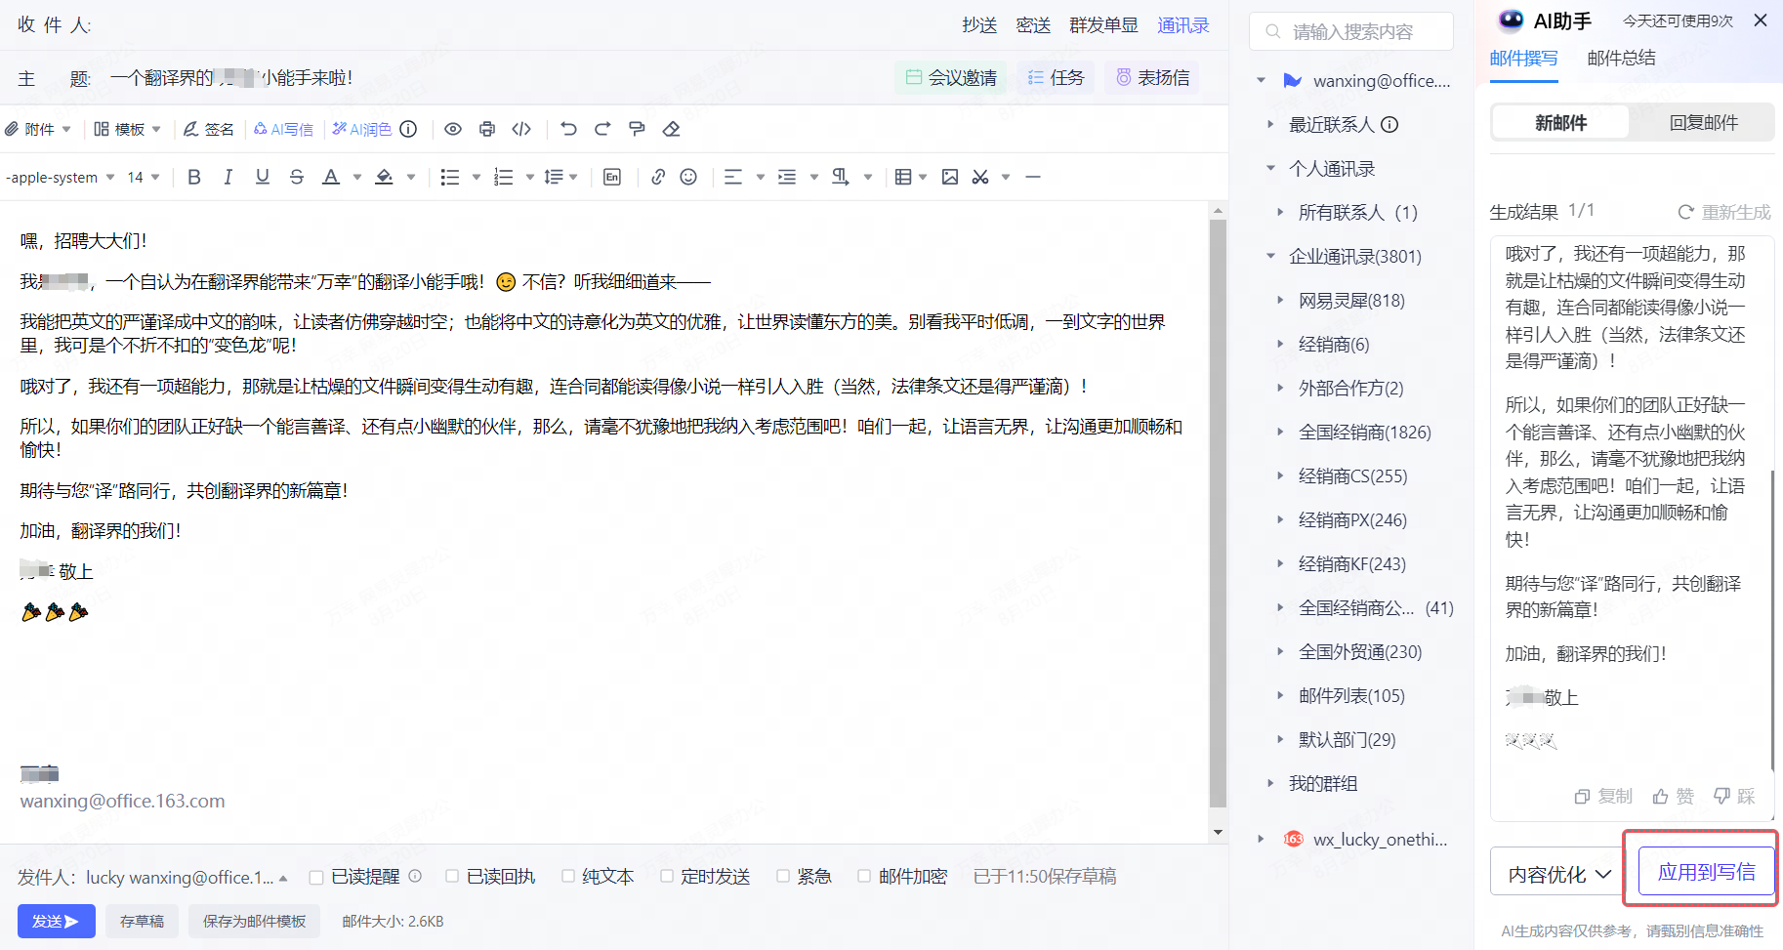Apply Italic formatting
Screen dimensions: 1783x950
click(x=228, y=177)
